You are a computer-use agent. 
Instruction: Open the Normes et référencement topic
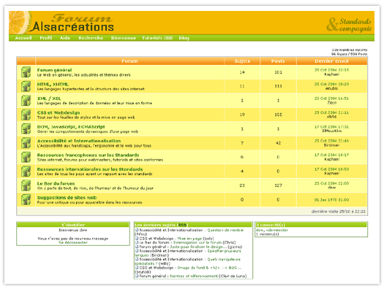(x=194, y=276)
